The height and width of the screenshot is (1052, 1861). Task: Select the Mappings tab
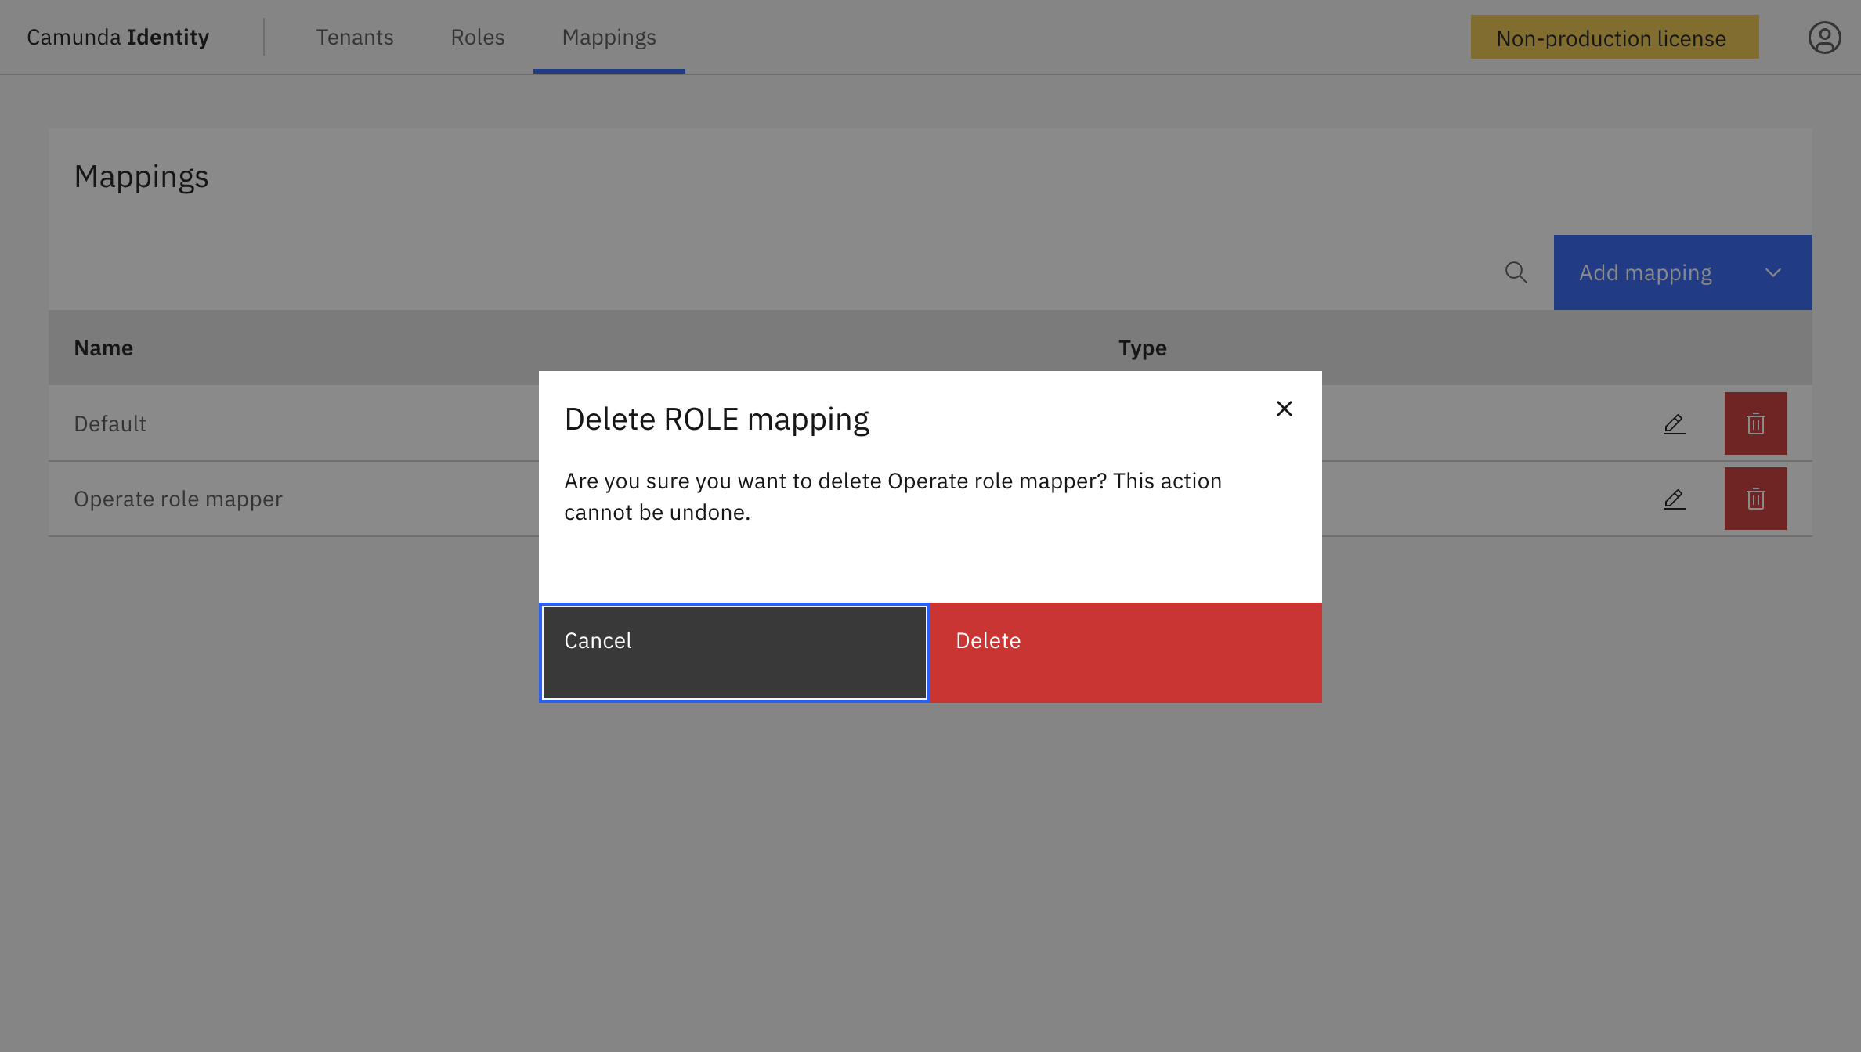[x=609, y=37]
